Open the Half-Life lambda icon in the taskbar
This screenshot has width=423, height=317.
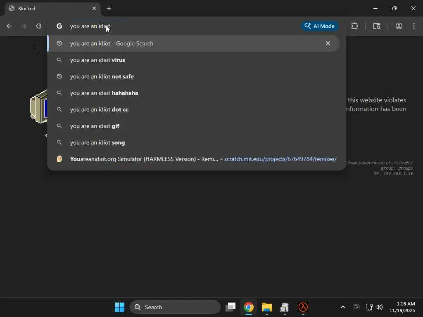click(x=303, y=307)
